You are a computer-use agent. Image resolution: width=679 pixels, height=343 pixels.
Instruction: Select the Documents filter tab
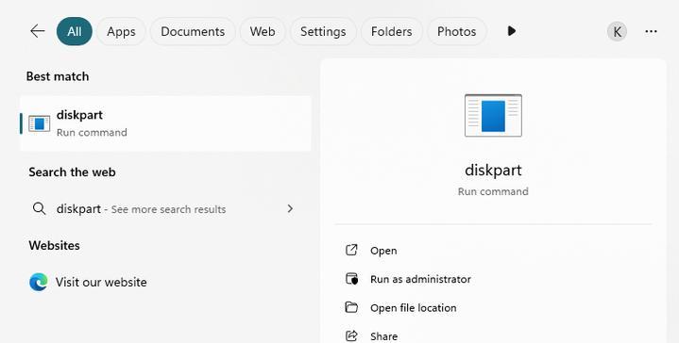(193, 31)
